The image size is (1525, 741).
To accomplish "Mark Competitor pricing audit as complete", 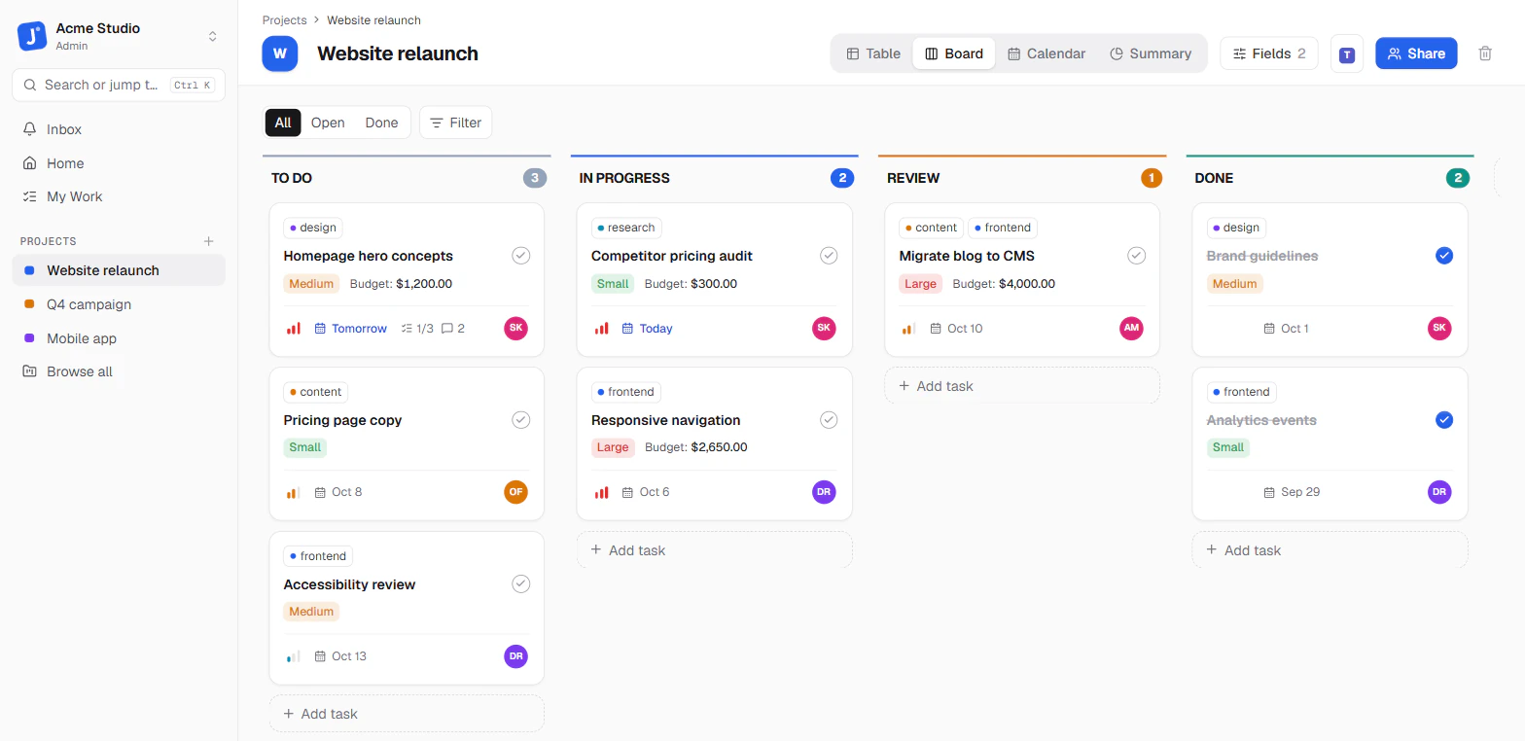I will 829,256.
